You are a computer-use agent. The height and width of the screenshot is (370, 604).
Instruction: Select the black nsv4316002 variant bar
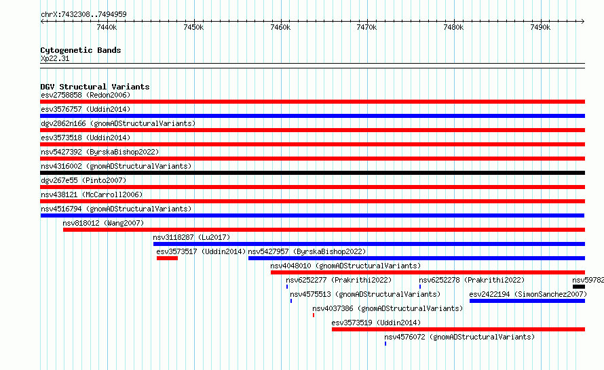pos(312,173)
